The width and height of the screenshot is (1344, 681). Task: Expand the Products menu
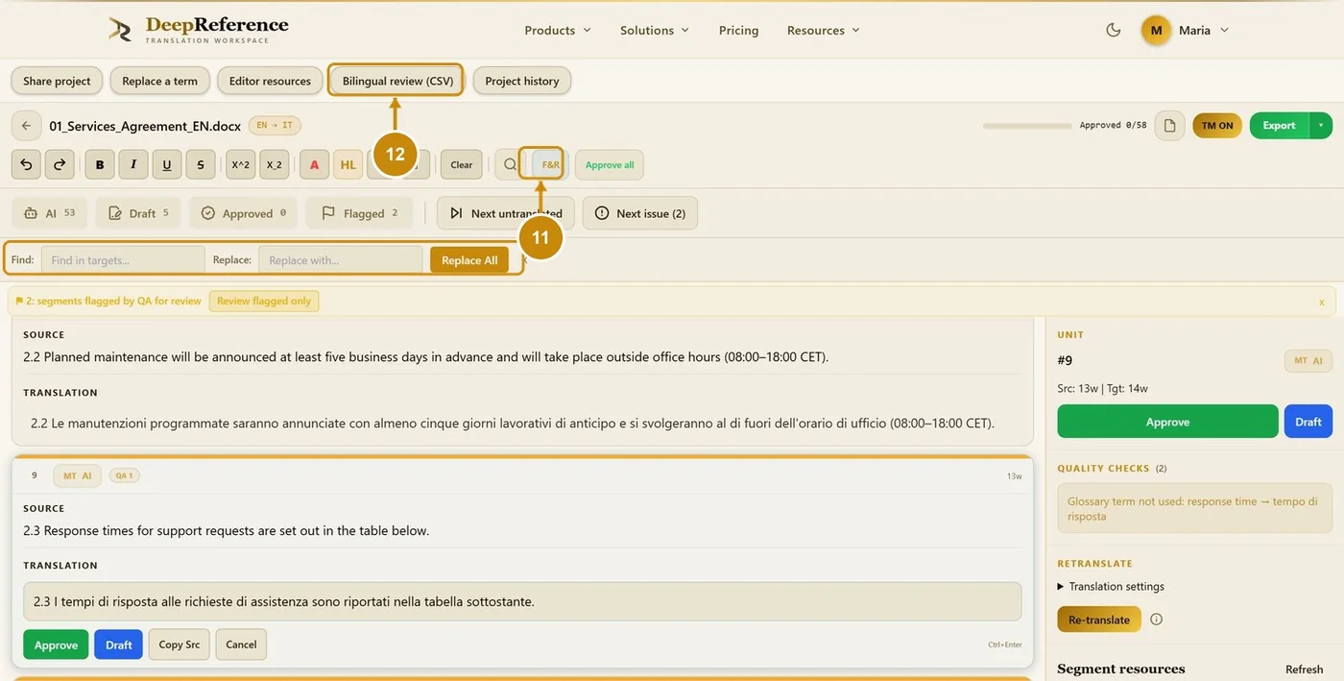(558, 30)
